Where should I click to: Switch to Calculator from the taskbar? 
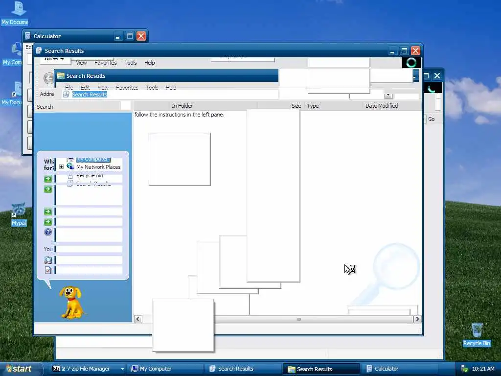click(x=399, y=369)
